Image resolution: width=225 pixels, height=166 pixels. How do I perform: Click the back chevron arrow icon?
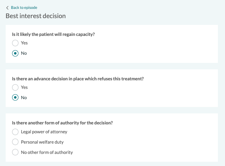(7, 7)
